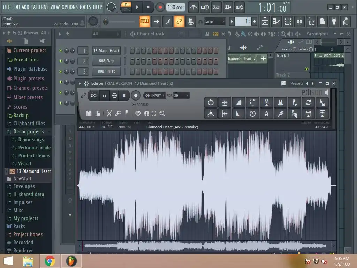Screen dimensions: 357x268
Task: Toggle PAT/SONG mode switch
Action: (x=126, y=7)
